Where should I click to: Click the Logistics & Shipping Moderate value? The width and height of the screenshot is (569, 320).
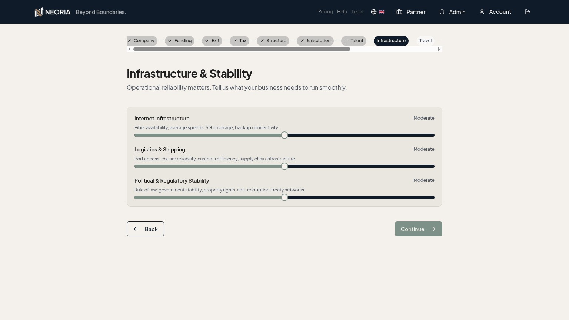tap(424, 149)
